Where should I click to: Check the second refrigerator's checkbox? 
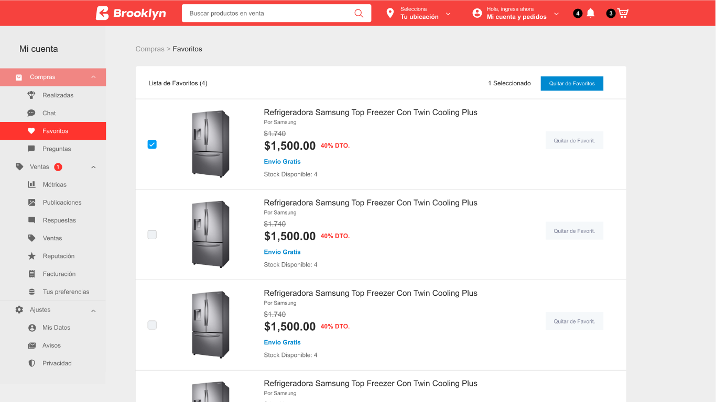(x=152, y=235)
